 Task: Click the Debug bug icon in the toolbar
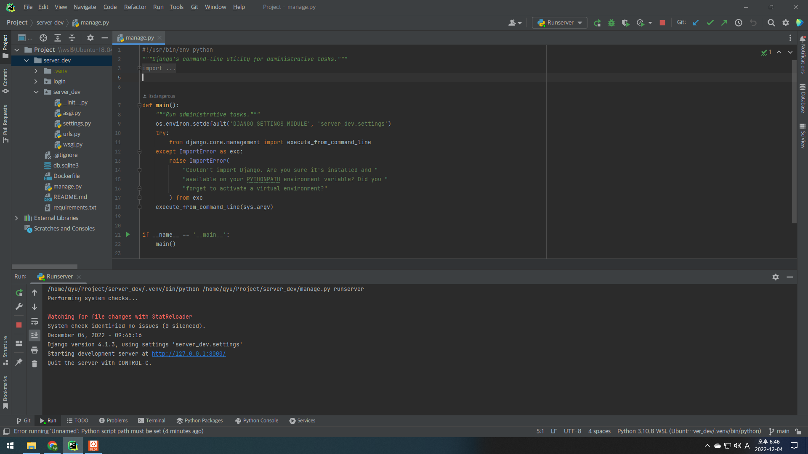(x=611, y=23)
